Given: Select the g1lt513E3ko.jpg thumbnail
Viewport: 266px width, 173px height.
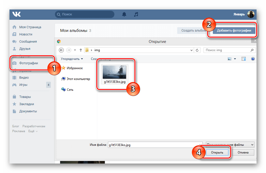Looking at the screenshot, I should (x=115, y=75).
